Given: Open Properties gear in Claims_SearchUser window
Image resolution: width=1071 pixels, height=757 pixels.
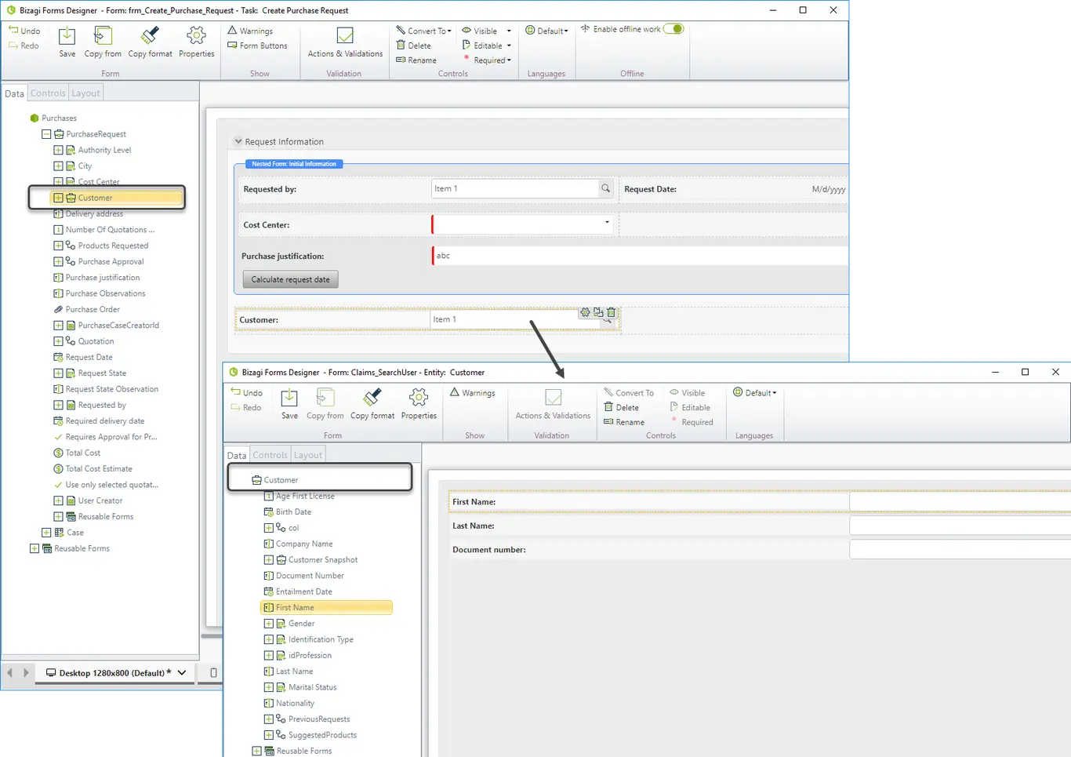Looking at the screenshot, I should point(419,398).
